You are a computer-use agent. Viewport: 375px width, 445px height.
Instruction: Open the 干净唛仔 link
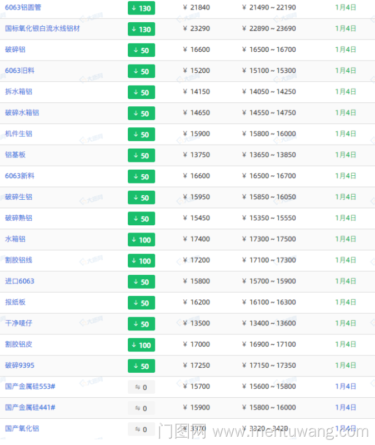pos(19,323)
